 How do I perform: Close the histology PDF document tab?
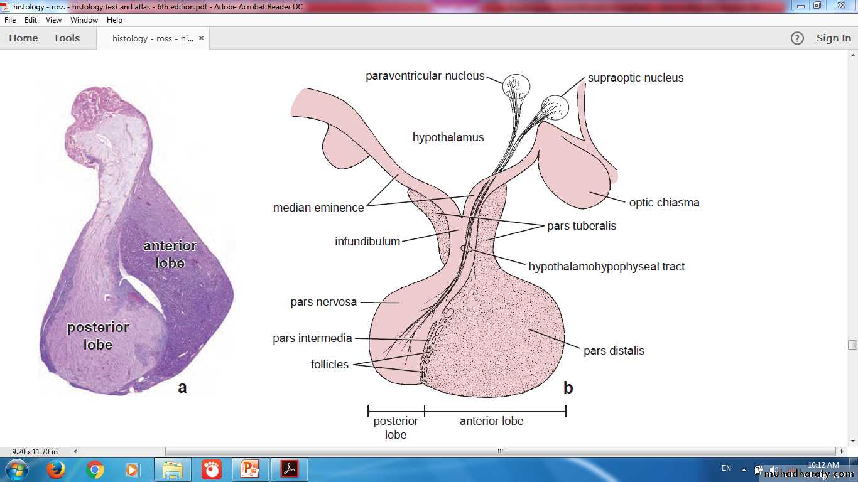coord(201,38)
